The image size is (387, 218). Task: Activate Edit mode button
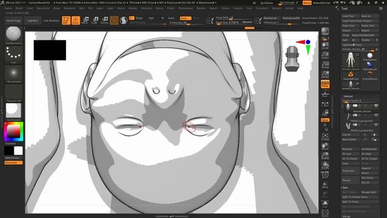click(x=66, y=20)
